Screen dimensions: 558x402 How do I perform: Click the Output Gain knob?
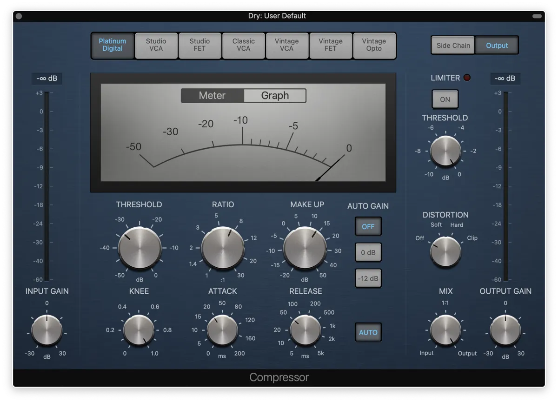505,330
